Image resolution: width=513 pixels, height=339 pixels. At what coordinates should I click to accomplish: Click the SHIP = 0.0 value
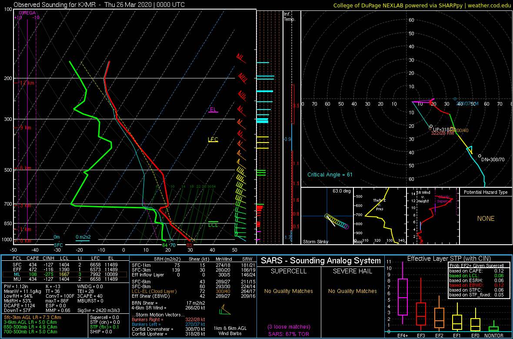click(x=101, y=332)
